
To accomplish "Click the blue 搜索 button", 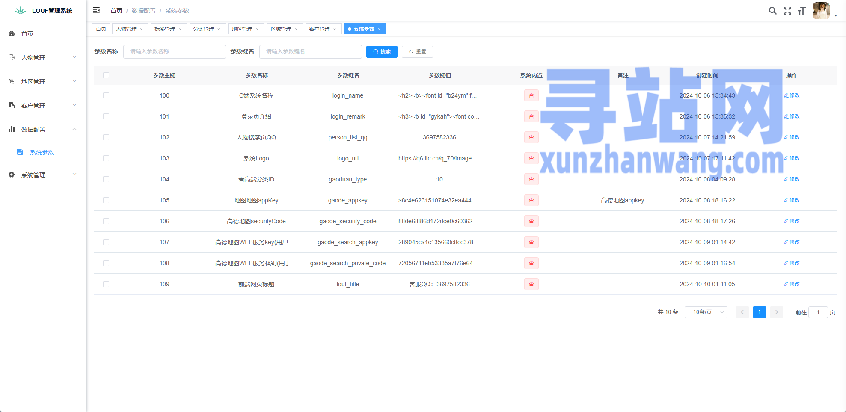I will pos(382,52).
